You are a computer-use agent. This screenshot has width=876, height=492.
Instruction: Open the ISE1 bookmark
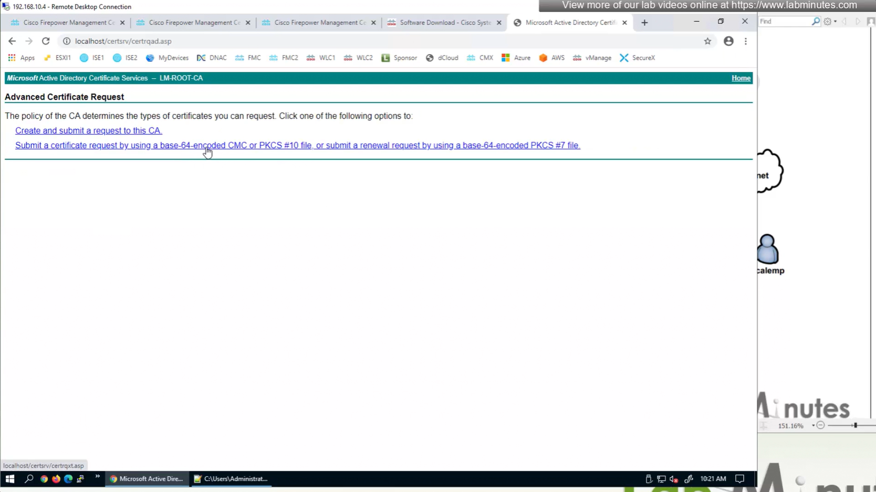click(x=92, y=58)
